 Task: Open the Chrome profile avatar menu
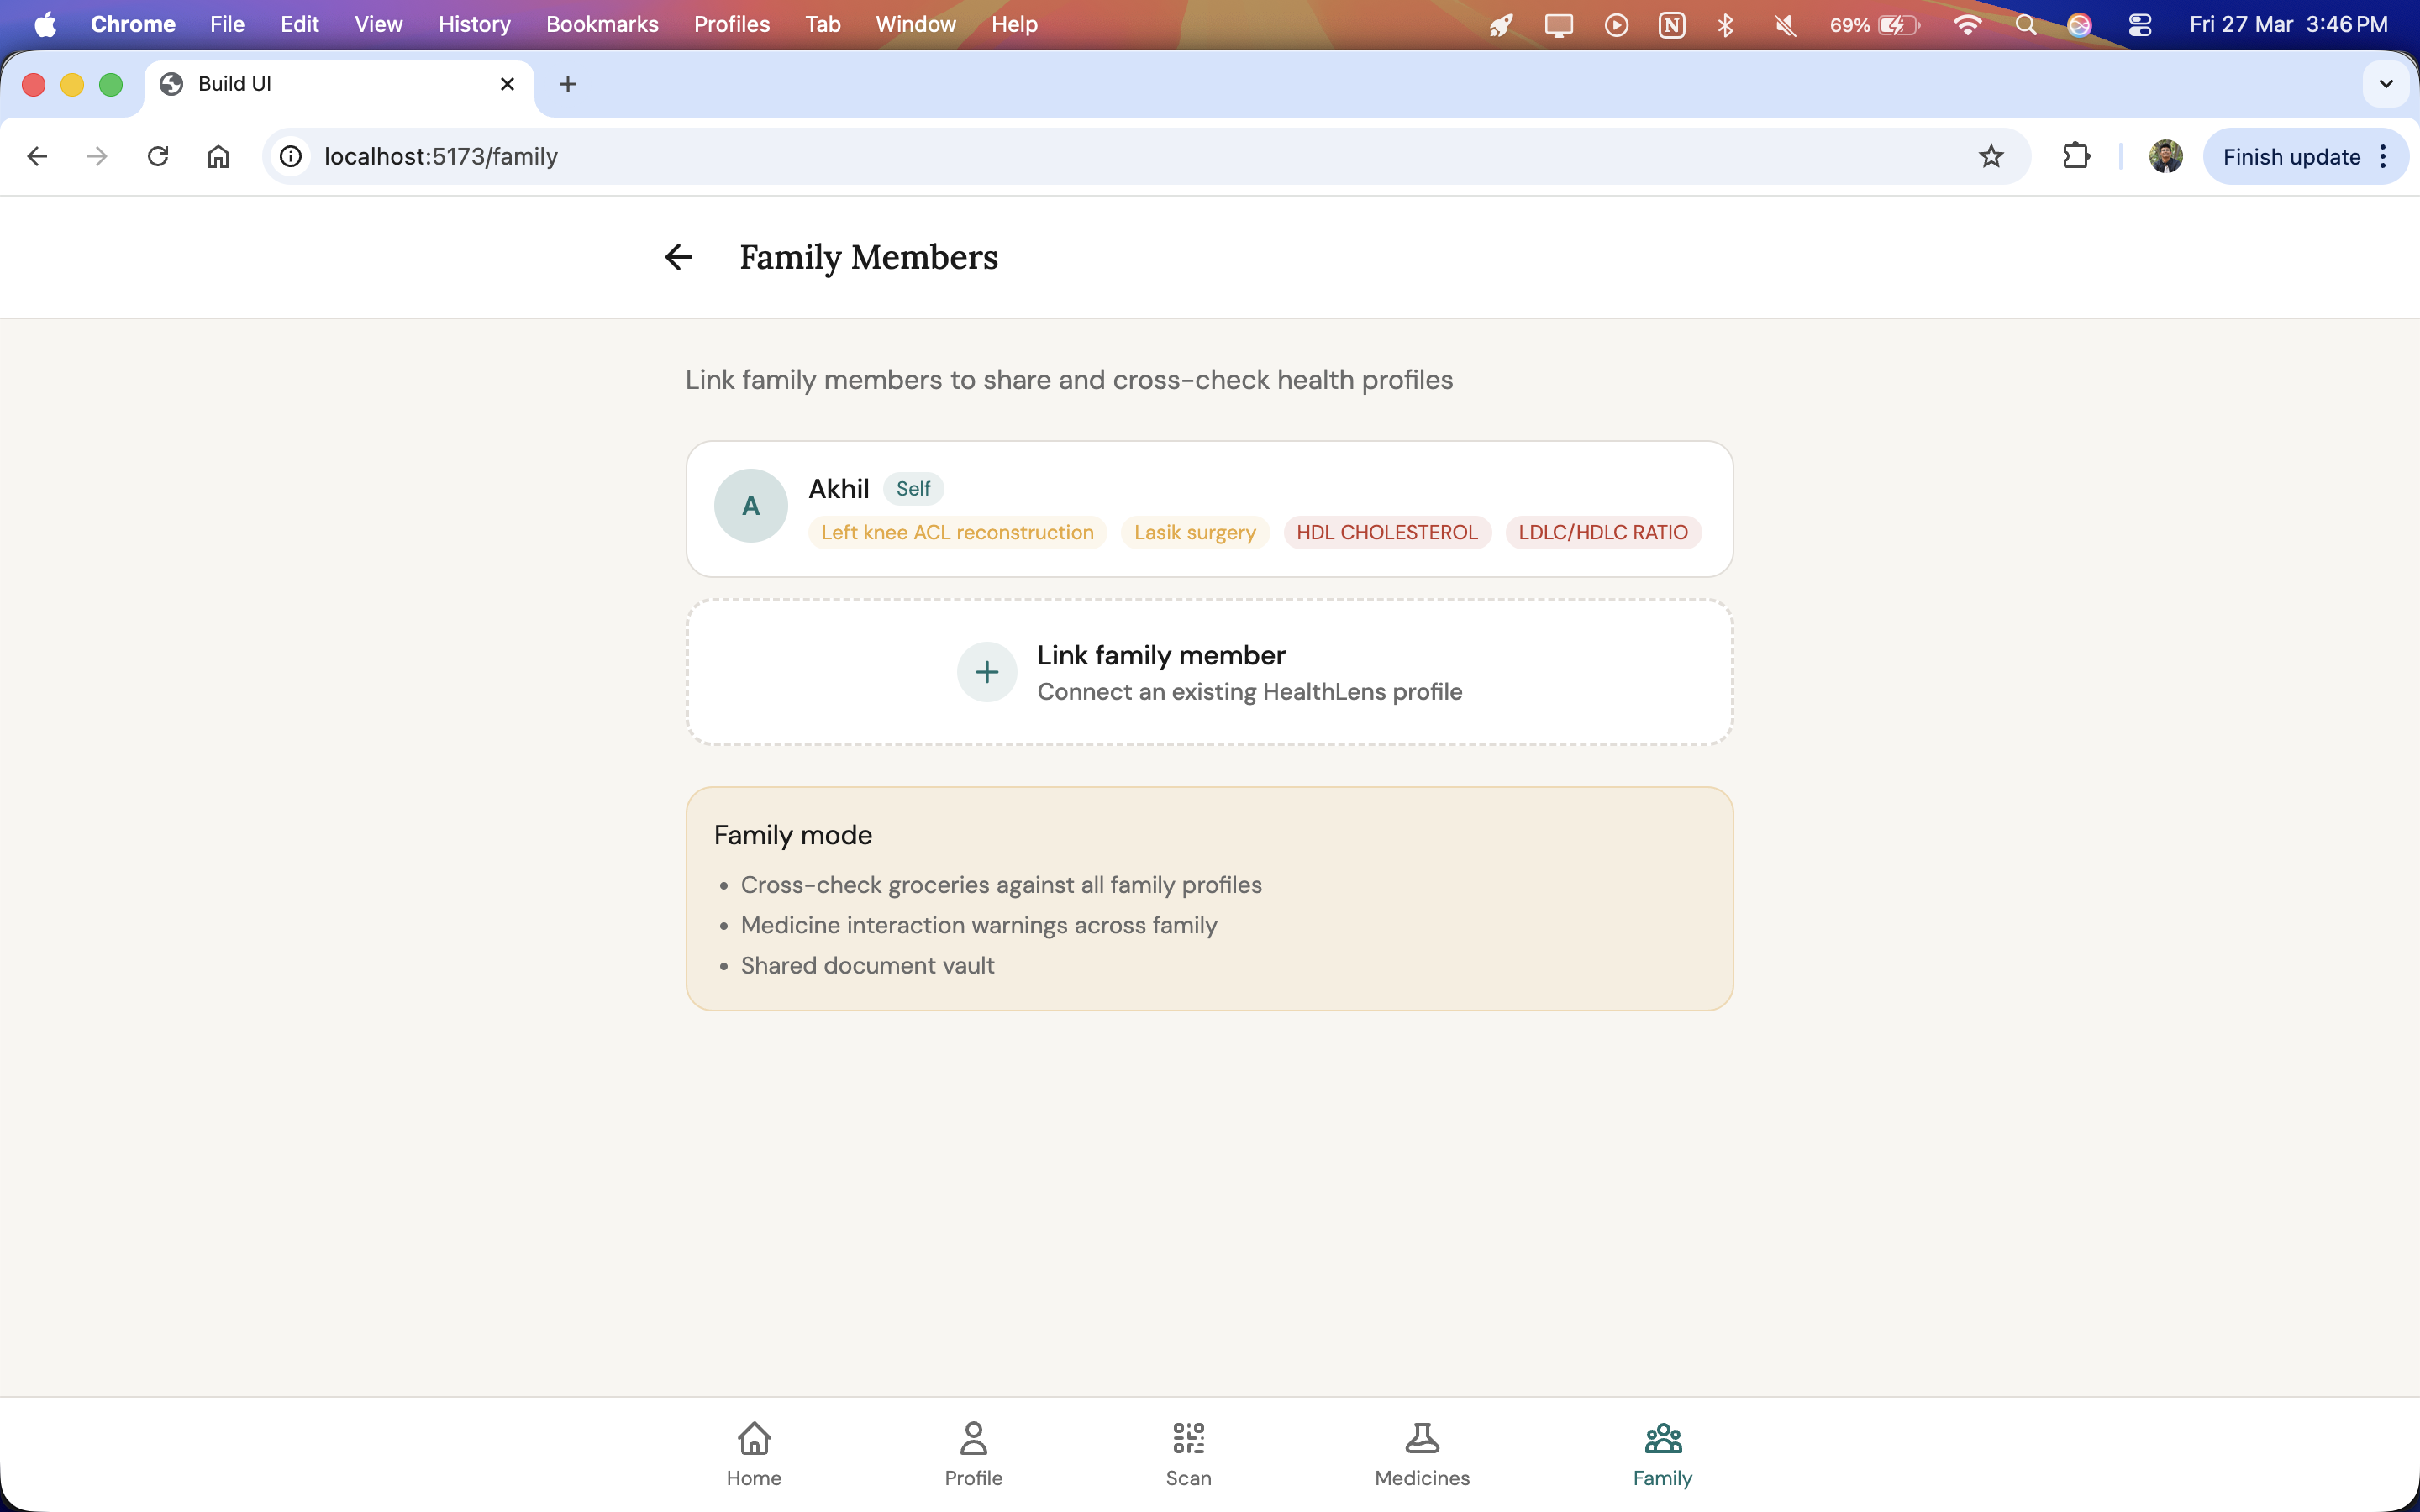pos(2165,156)
